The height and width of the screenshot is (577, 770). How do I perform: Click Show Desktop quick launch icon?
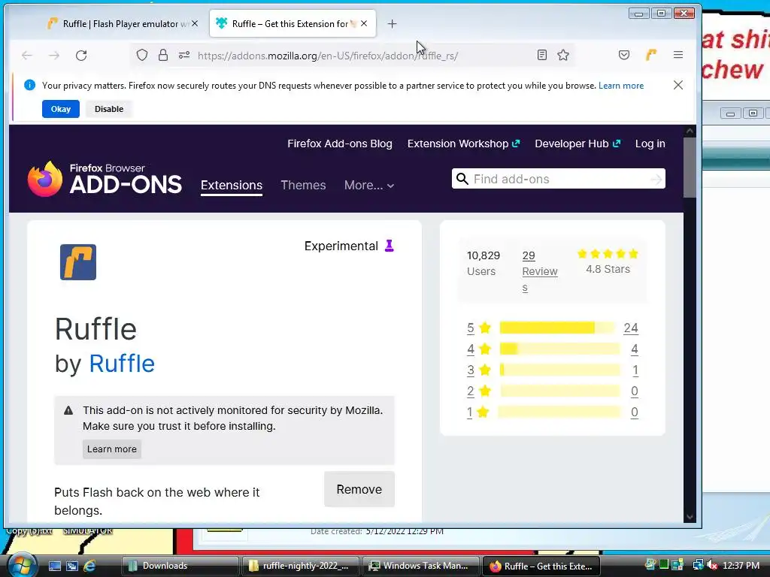(x=54, y=566)
